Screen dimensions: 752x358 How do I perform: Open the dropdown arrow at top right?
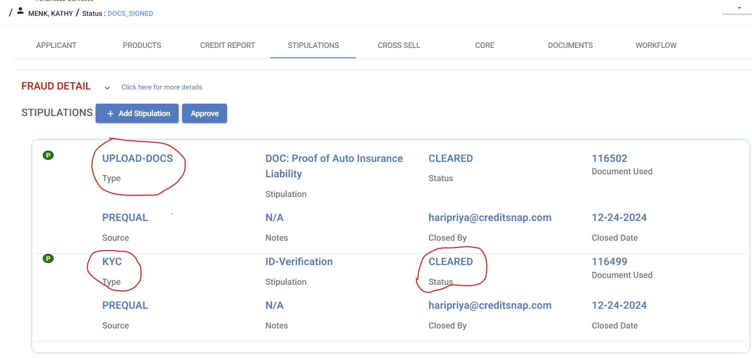coord(739,8)
